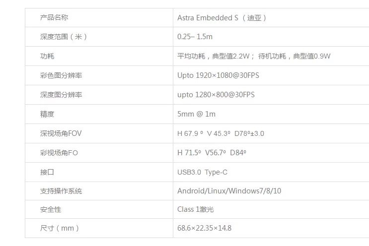Image resolution: width=369 pixels, height=246 pixels.
Task: Click the 深度范围（米）label
Action: pos(64,37)
